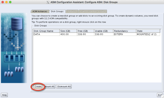Click the 399.60 Free (GB) cell

85,34
